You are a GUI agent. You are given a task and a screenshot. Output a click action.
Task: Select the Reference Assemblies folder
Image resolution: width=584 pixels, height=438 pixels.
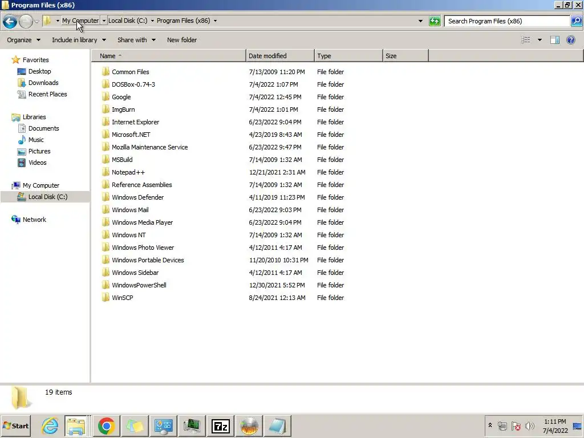coord(141,185)
